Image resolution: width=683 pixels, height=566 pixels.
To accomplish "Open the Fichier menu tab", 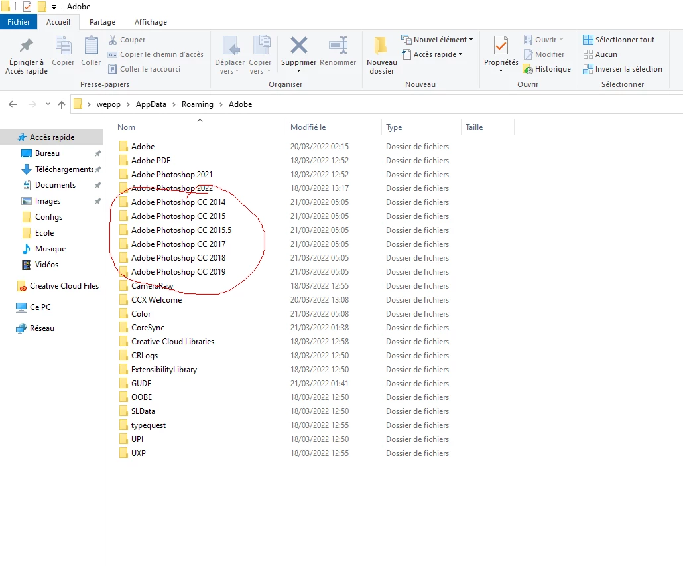I will click(19, 22).
